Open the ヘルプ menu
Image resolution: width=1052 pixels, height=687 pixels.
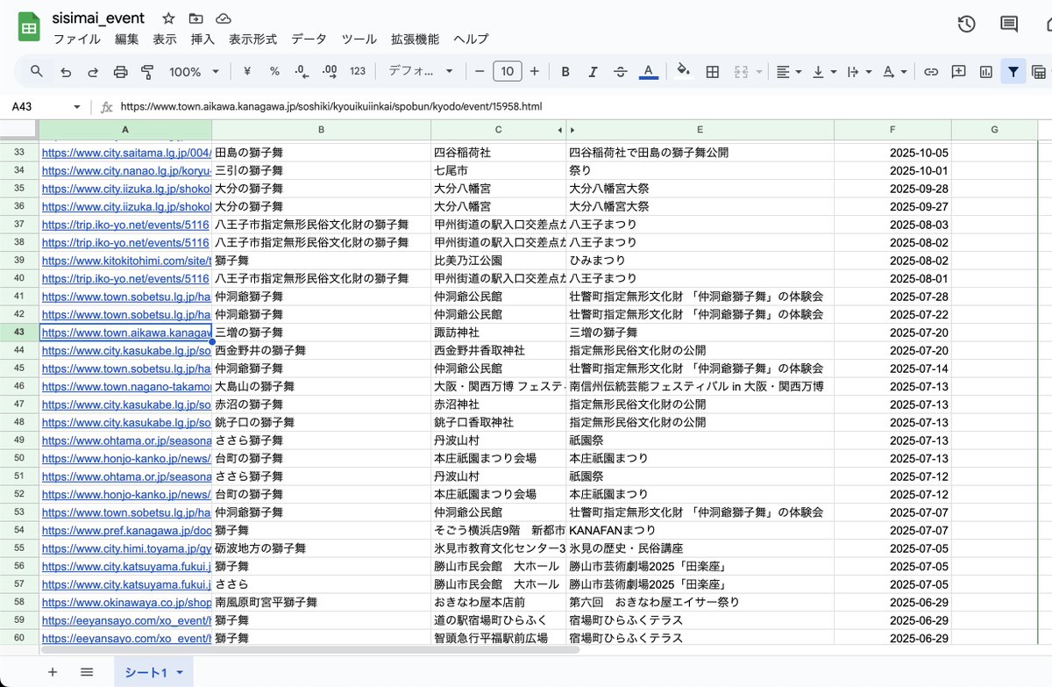coord(471,39)
